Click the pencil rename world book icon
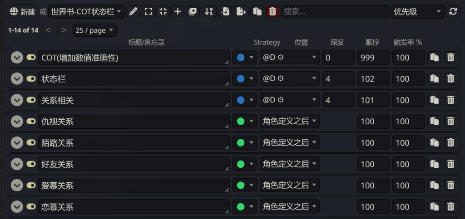 pos(134,11)
